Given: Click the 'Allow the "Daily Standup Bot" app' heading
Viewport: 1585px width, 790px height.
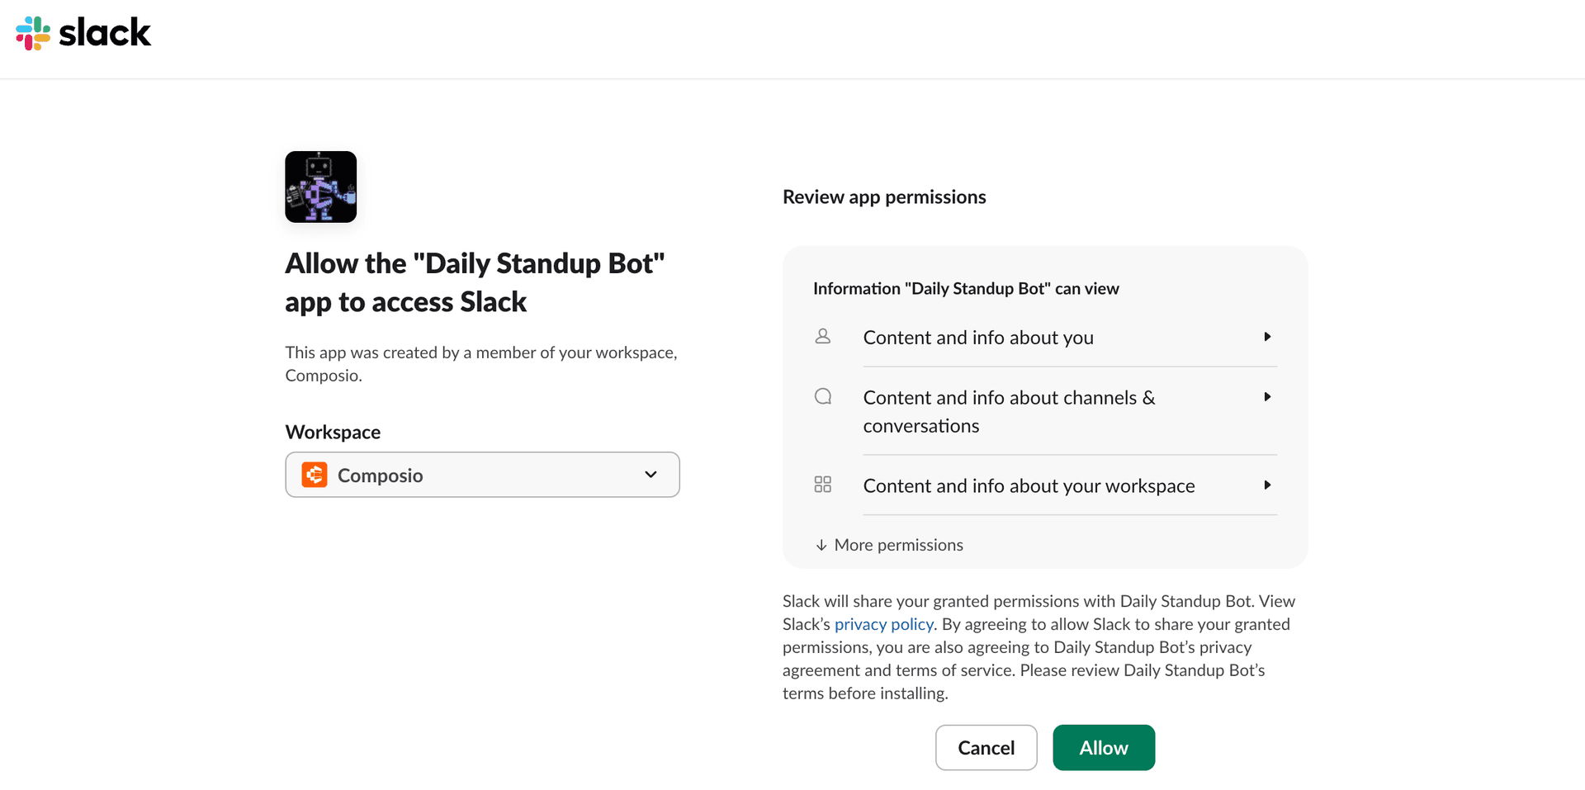Looking at the screenshot, I should pos(475,282).
